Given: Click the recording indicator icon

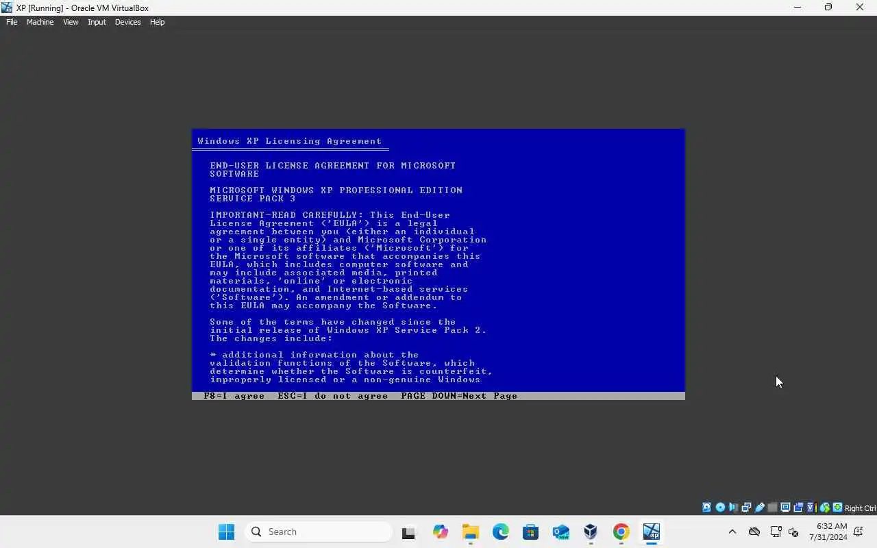Looking at the screenshot, I should (x=798, y=508).
